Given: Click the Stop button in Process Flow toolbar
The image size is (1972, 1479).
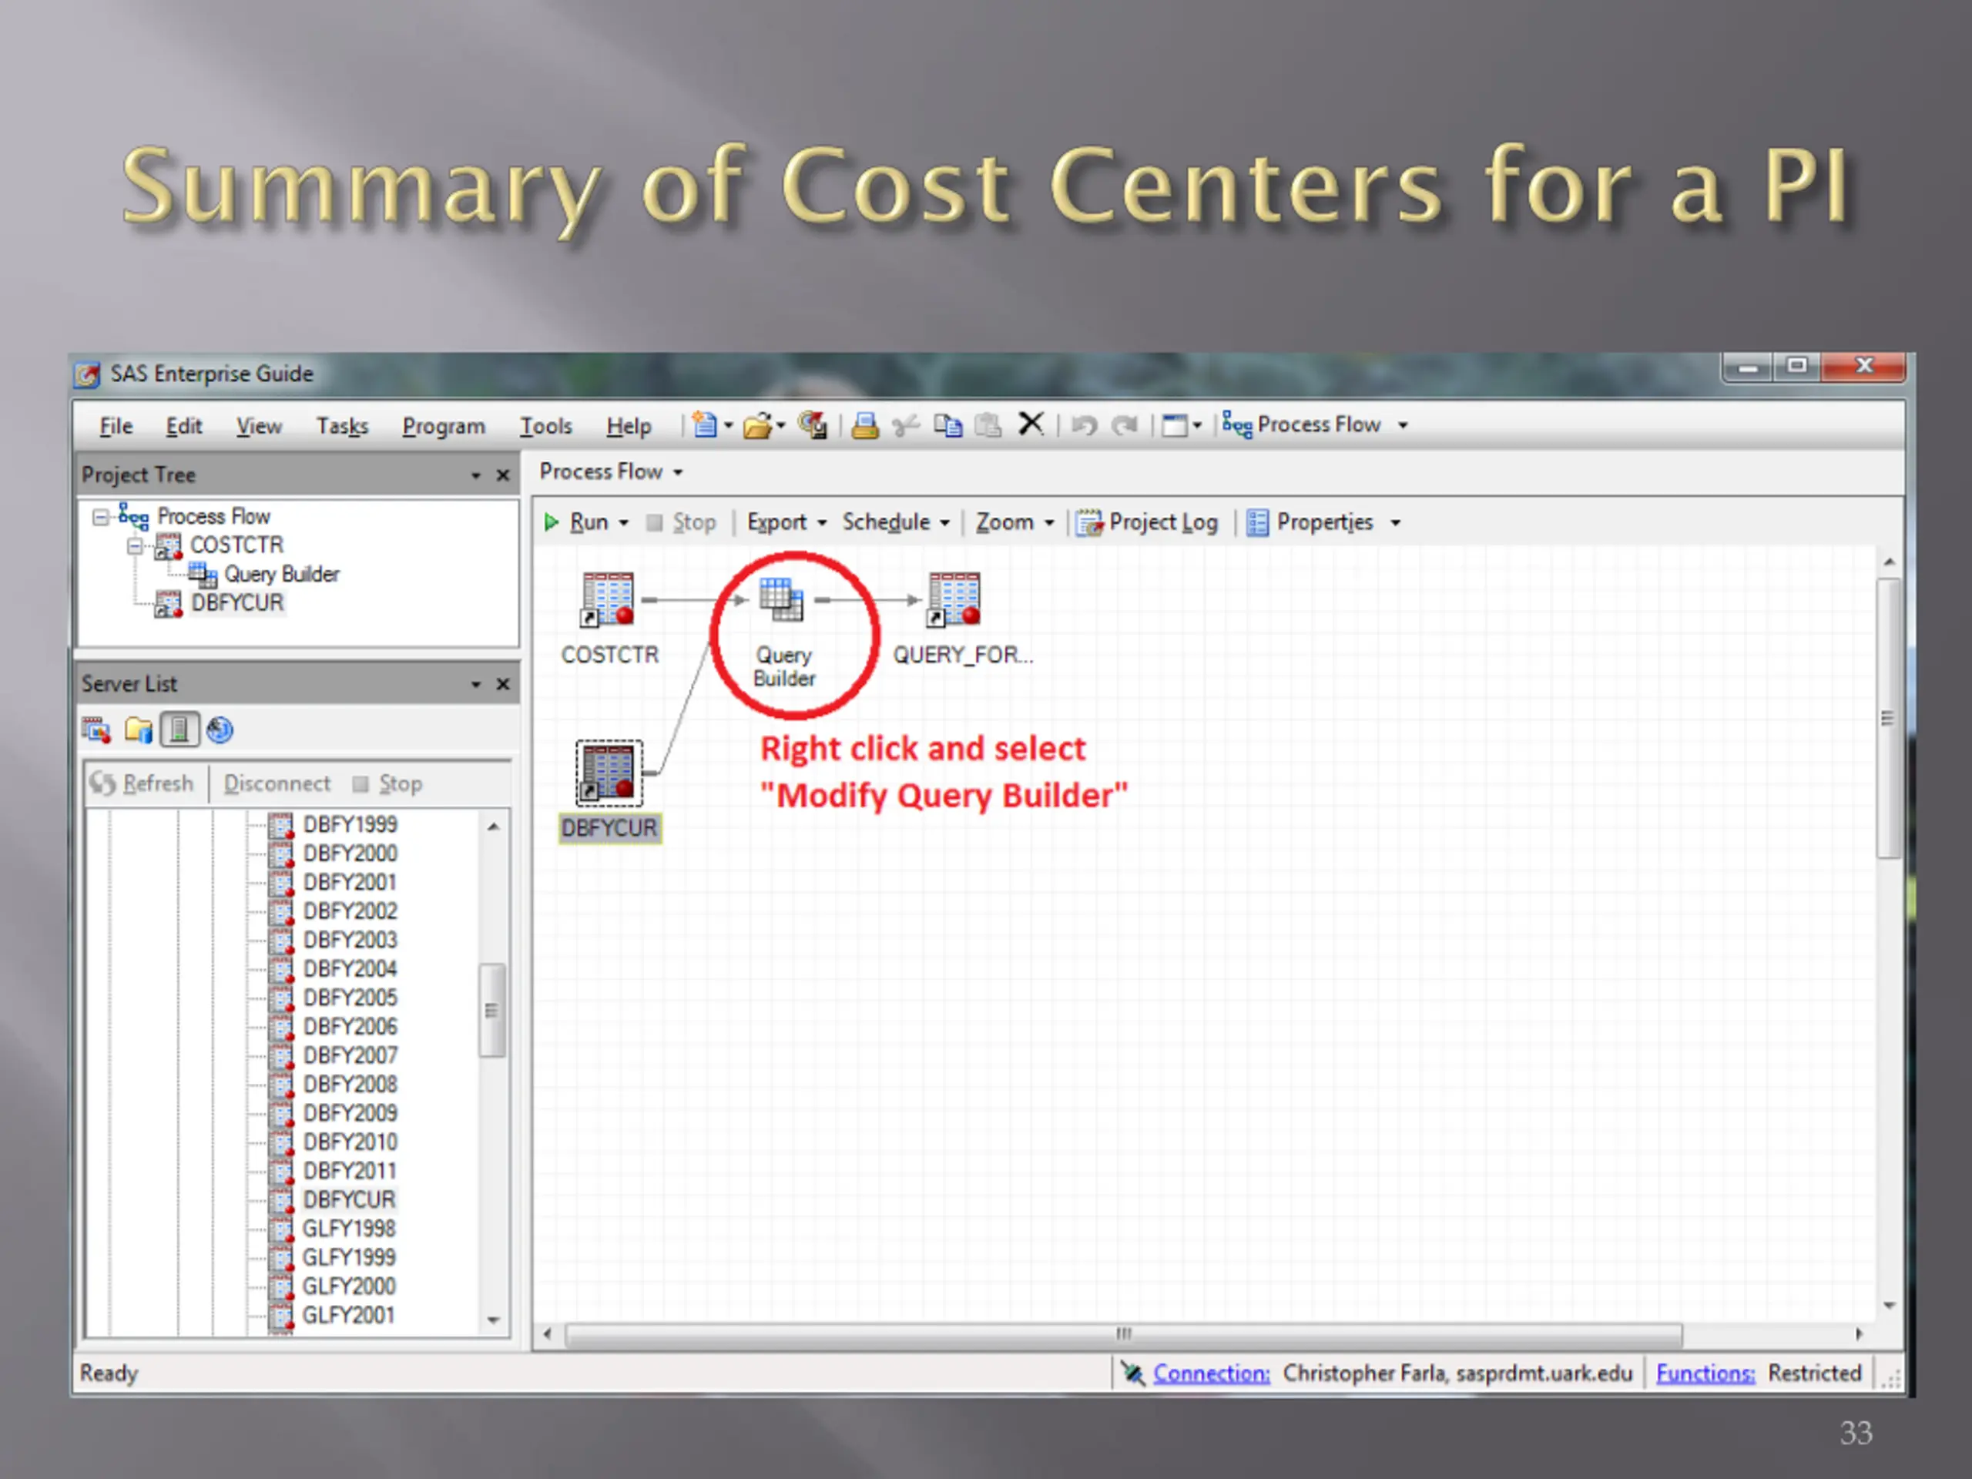Looking at the screenshot, I should [x=681, y=522].
